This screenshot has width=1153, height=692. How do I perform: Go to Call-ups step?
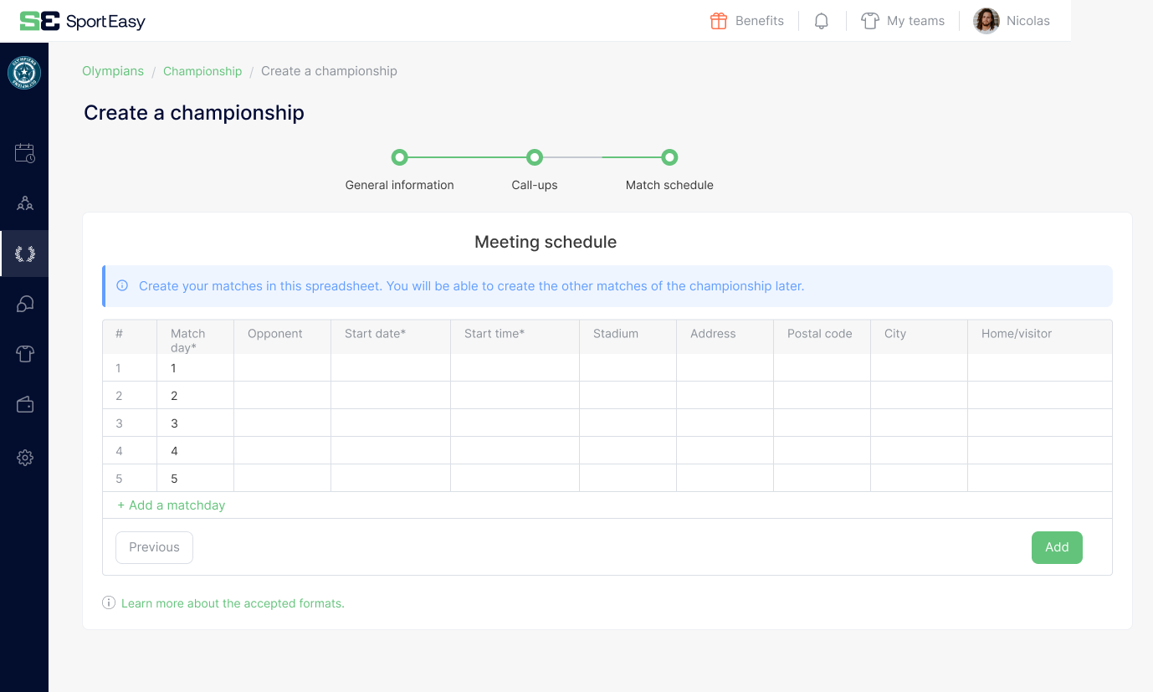tap(535, 157)
